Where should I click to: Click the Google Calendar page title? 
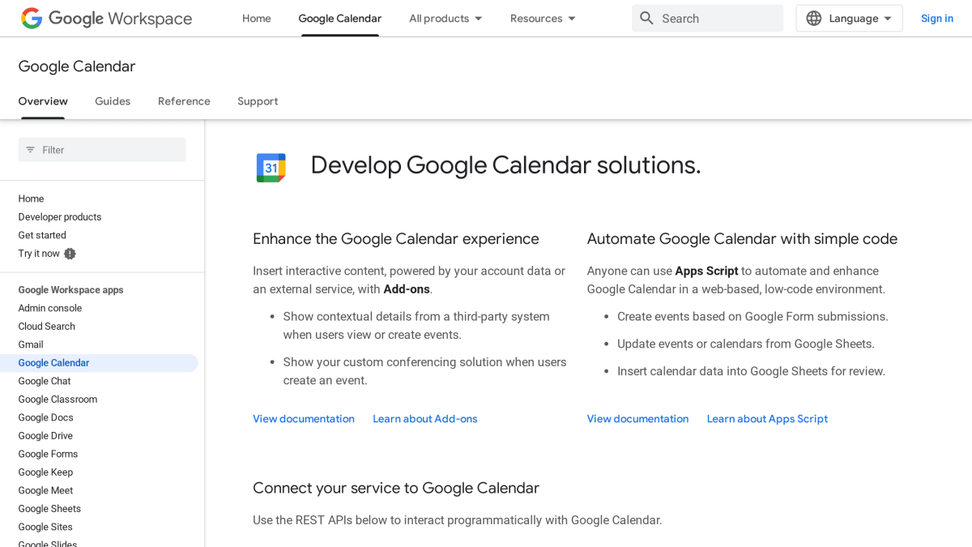pos(77,66)
